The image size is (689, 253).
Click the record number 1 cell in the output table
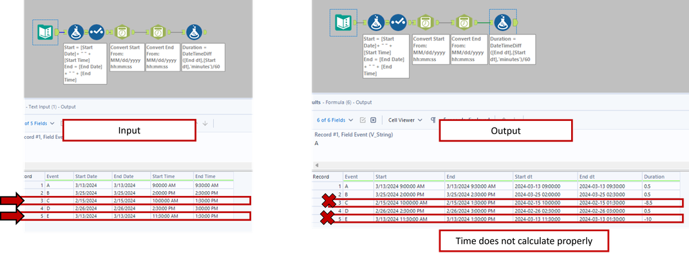click(x=328, y=186)
